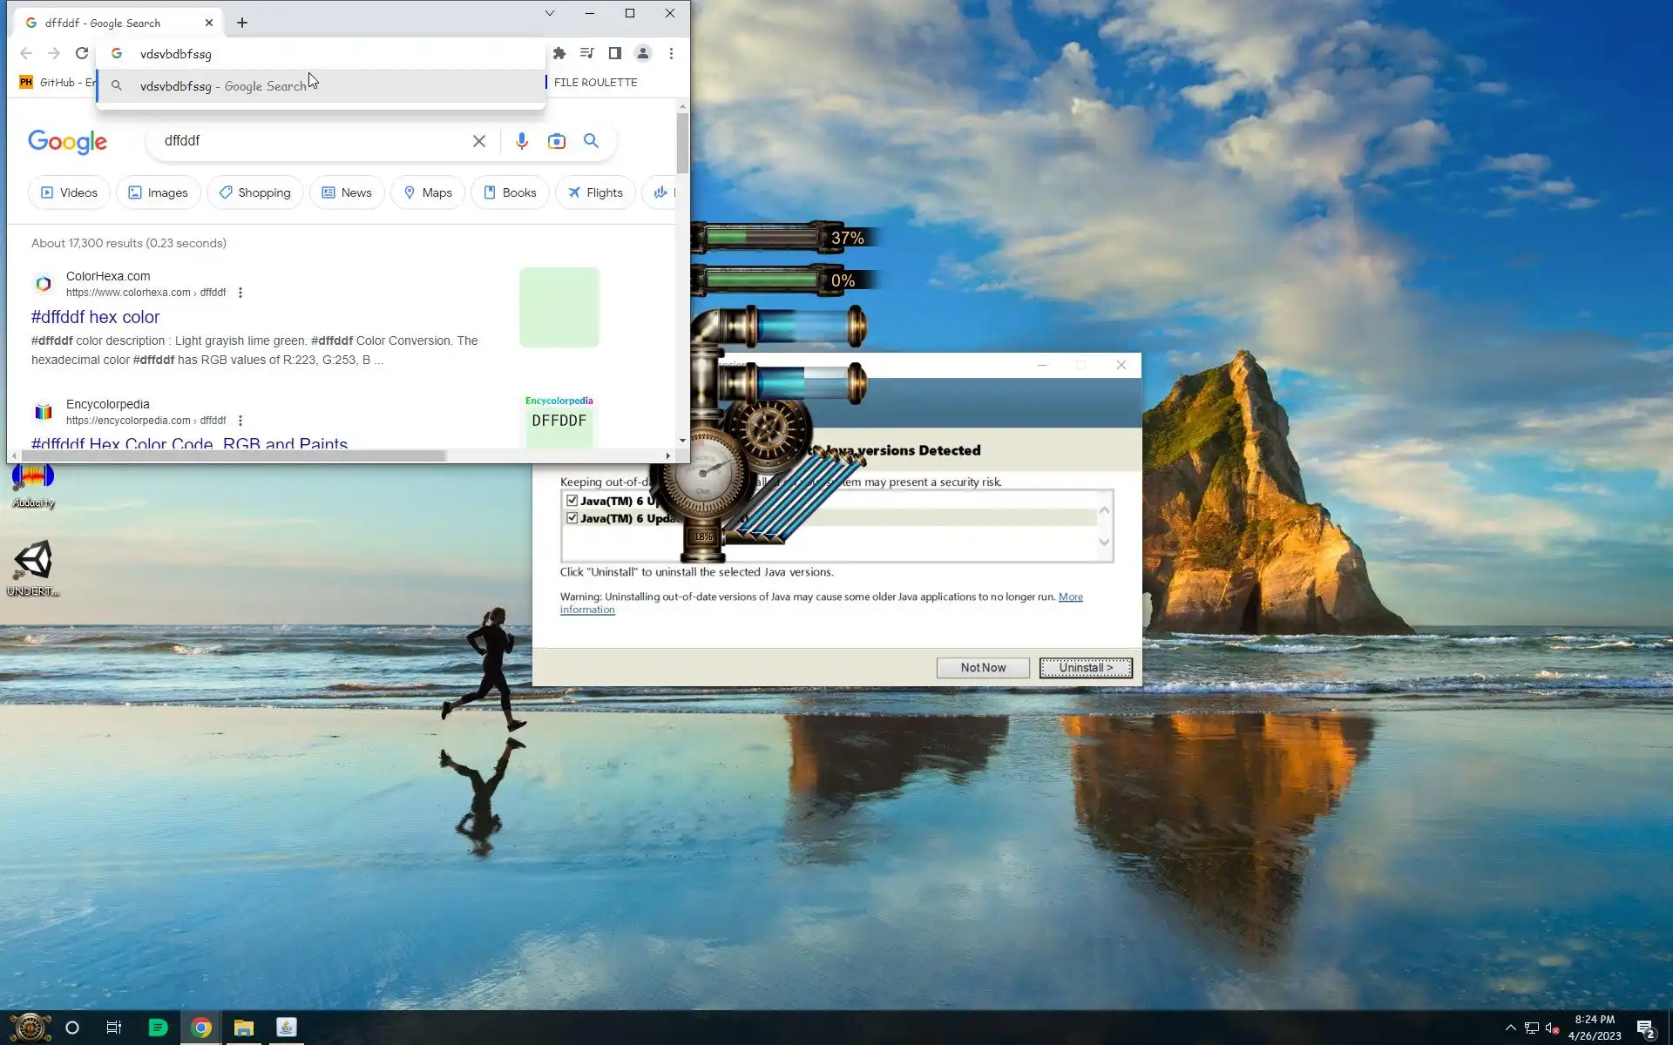The image size is (1673, 1045).
Task: Reload the current page
Action: (x=82, y=53)
